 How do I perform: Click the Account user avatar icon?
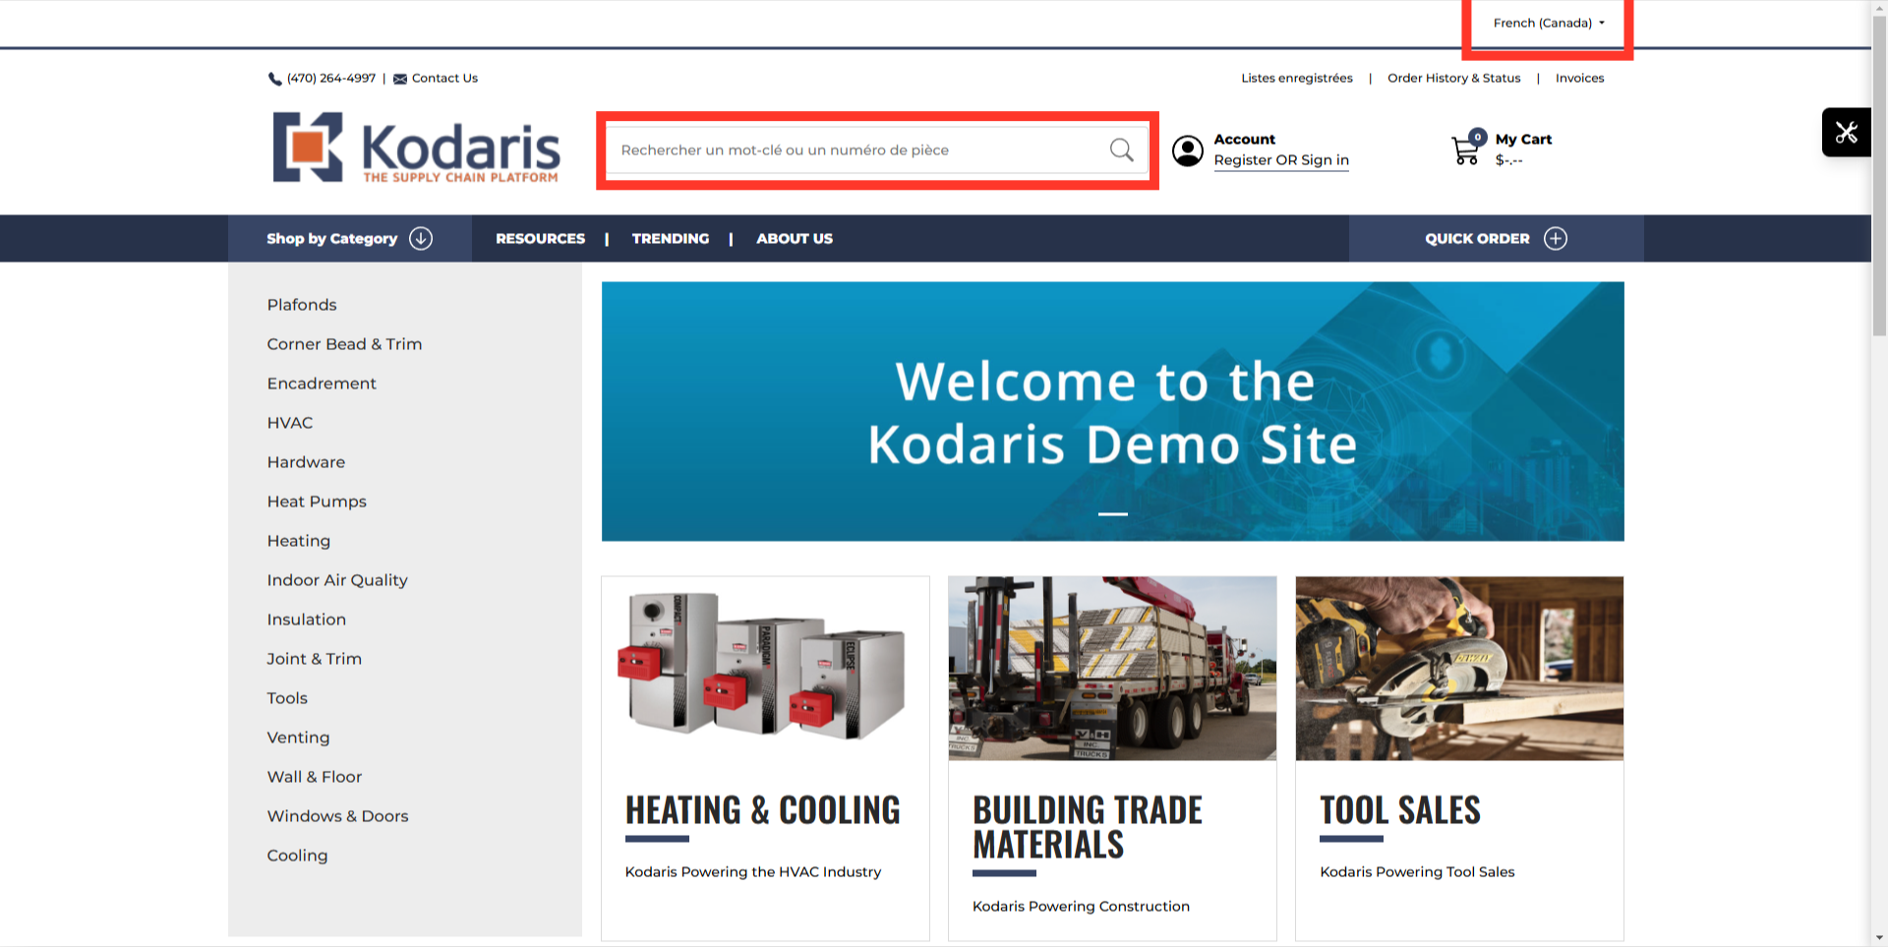click(1188, 150)
